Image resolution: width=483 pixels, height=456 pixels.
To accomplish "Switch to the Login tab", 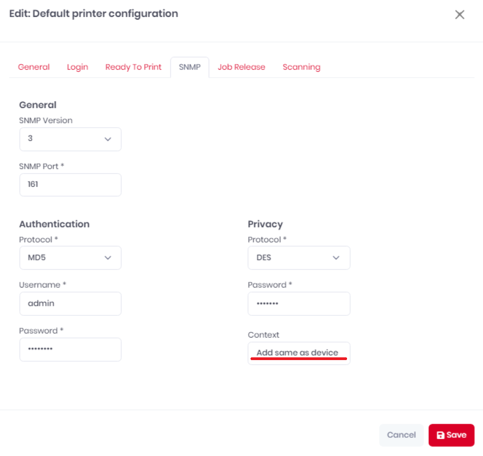I will [77, 67].
